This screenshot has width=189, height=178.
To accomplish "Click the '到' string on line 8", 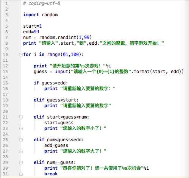I will 81,43.
